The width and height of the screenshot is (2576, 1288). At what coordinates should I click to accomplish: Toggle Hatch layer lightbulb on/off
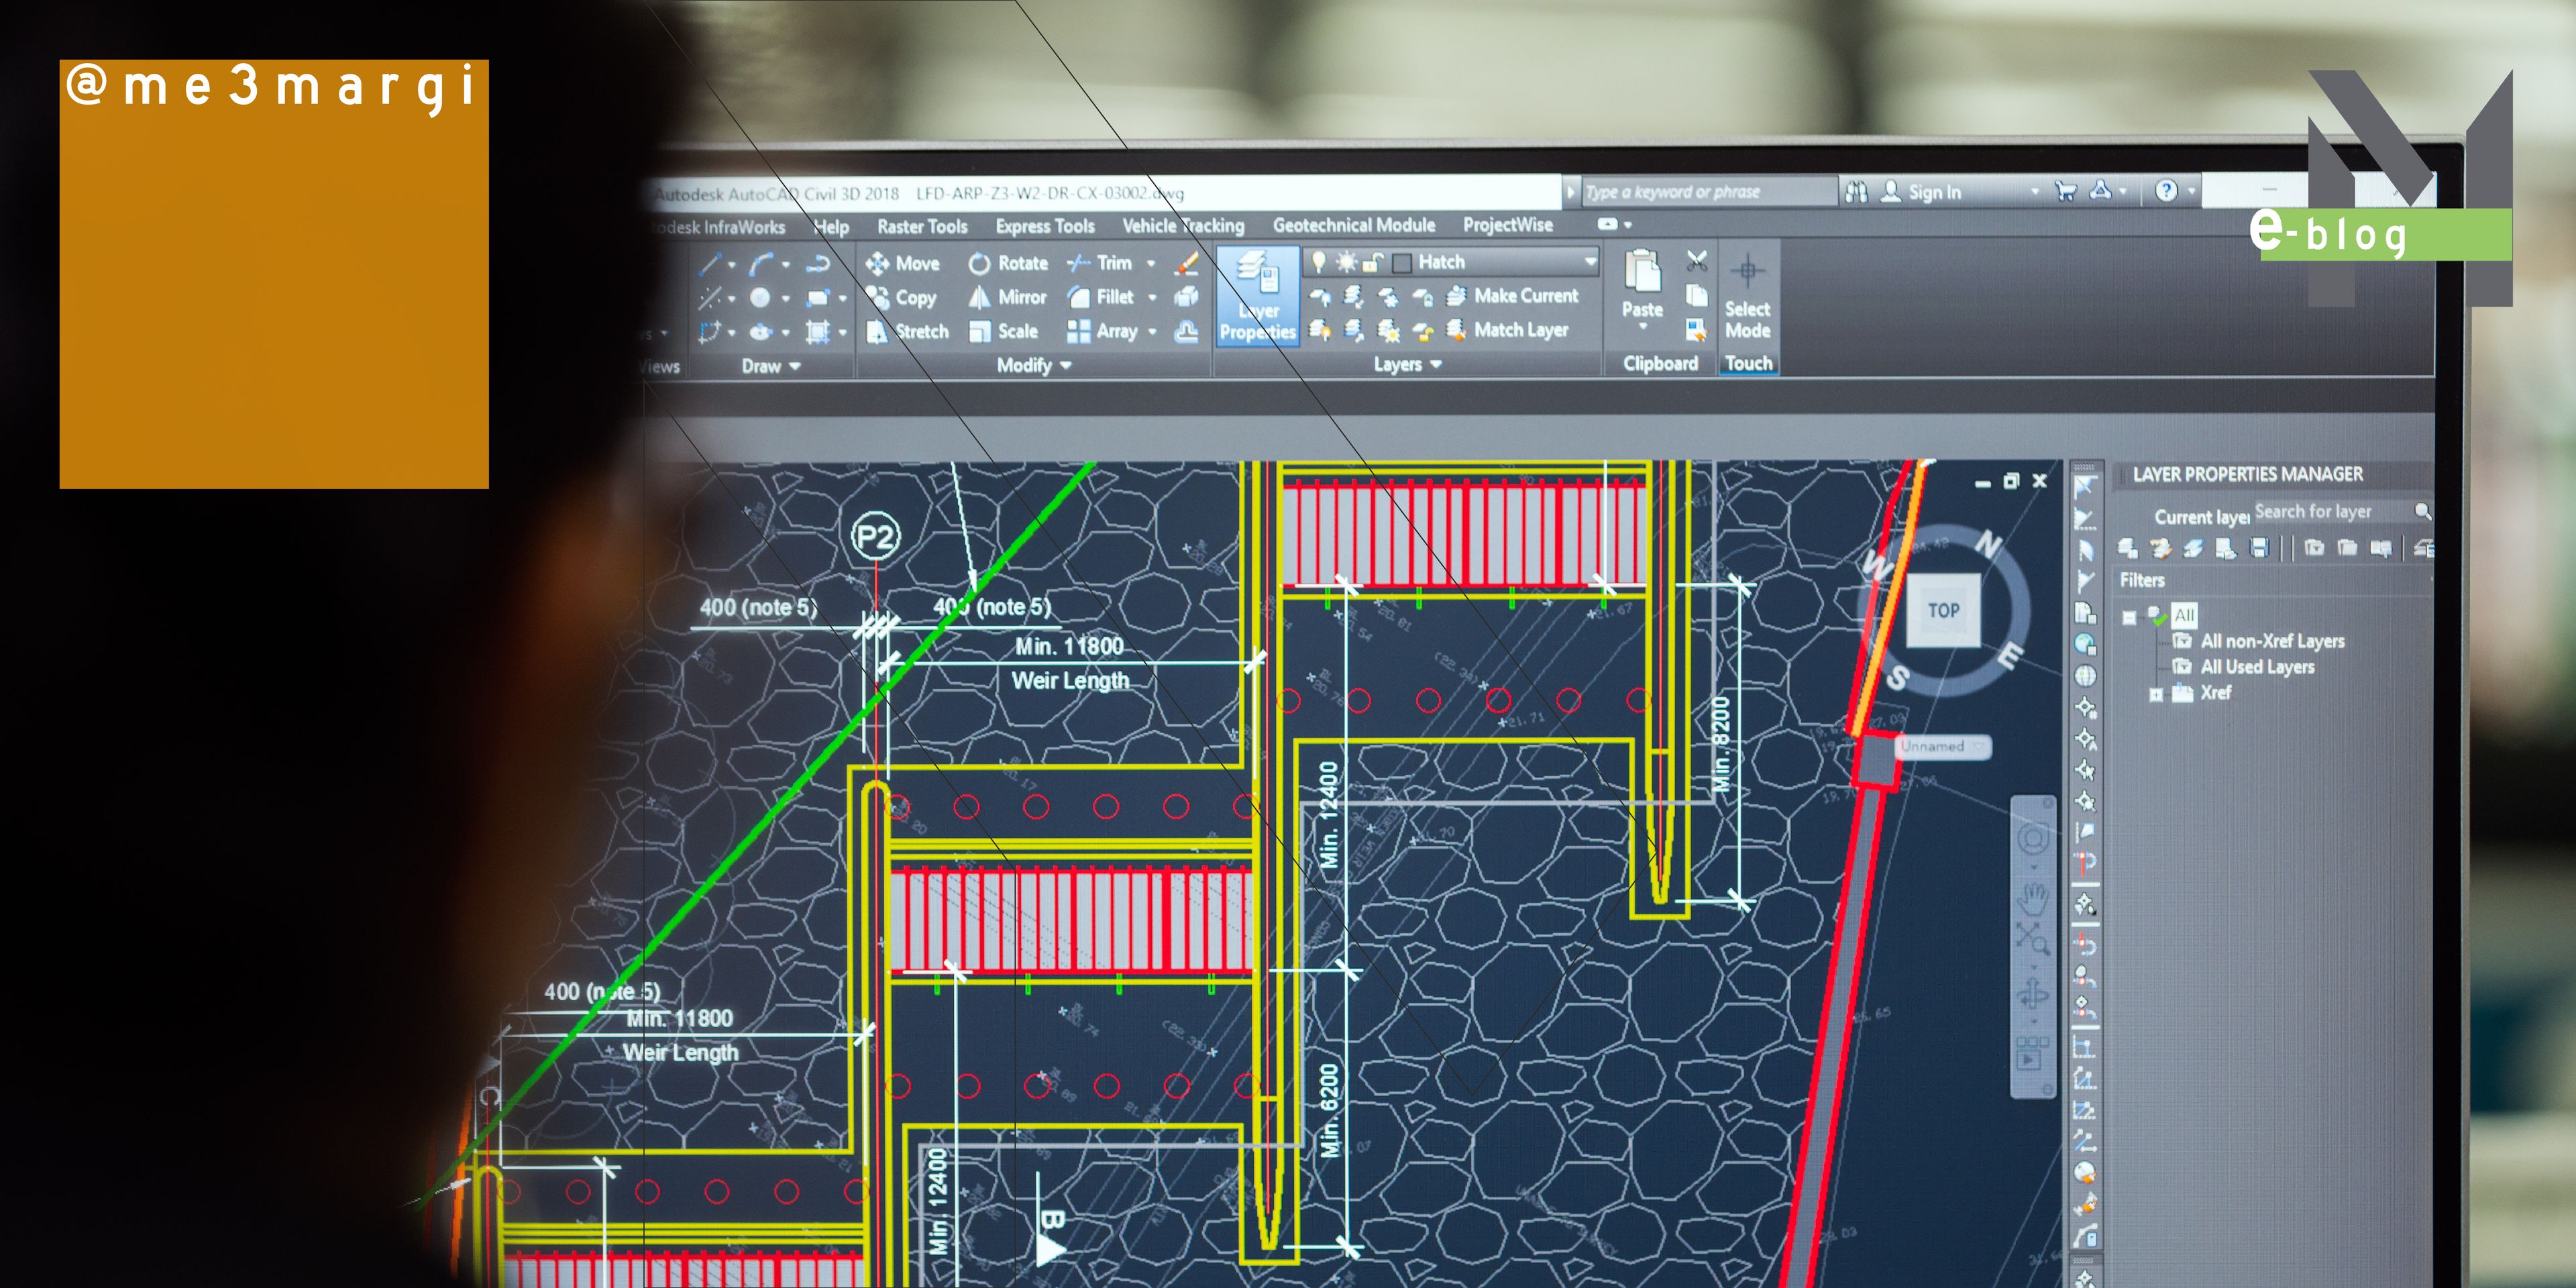pos(1319,261)
